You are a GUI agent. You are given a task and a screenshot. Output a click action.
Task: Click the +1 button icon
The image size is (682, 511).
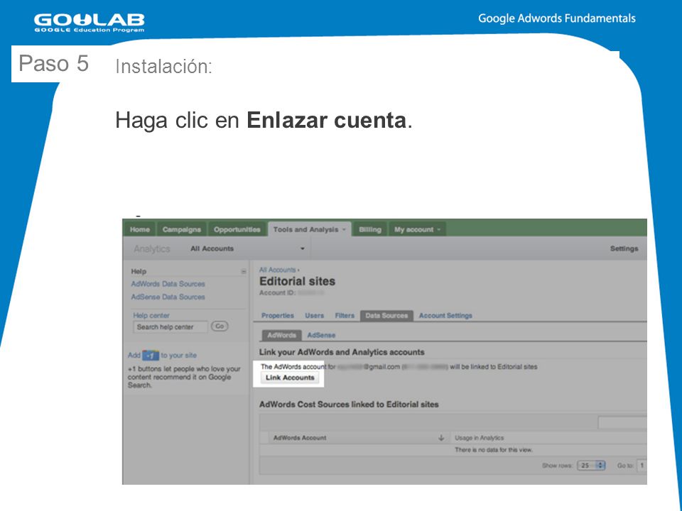(x=151, y=356)
